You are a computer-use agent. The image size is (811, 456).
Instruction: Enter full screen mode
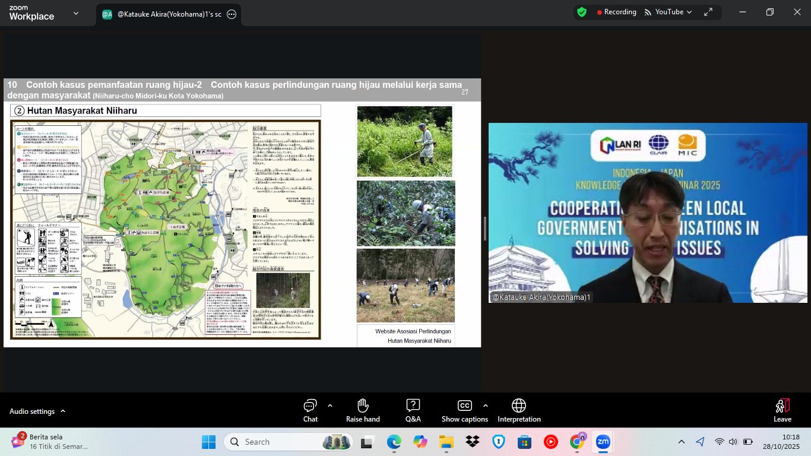(x=708, y=12)
